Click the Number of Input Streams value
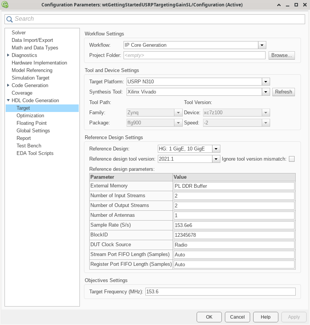Image resolution: width=310 pixels, height=325 pixels. coord(234,196)
